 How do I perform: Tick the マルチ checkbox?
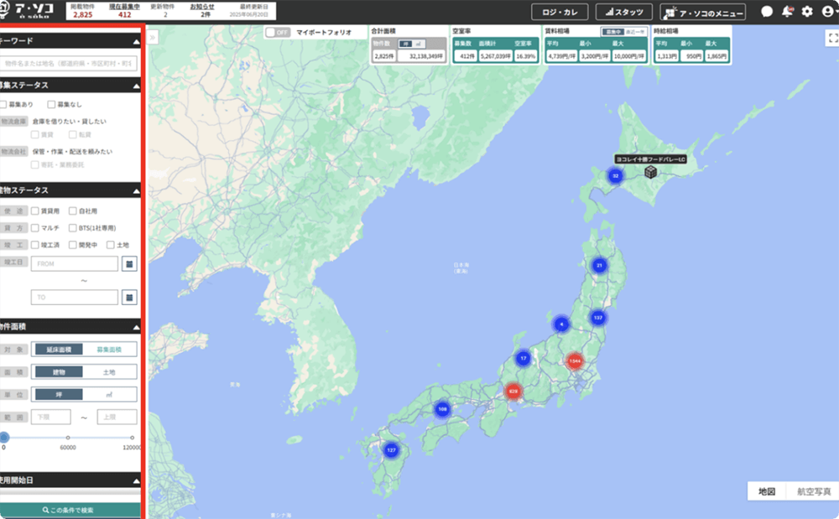coord(35,227)
